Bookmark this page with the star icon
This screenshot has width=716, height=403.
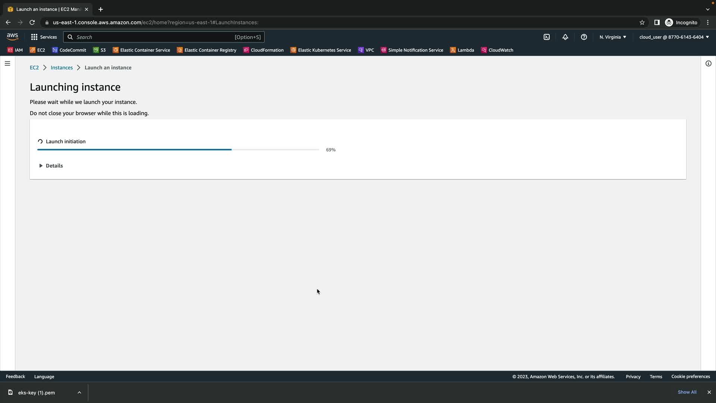(642, 22)
